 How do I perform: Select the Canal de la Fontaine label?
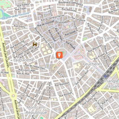[x=17, y=16]
